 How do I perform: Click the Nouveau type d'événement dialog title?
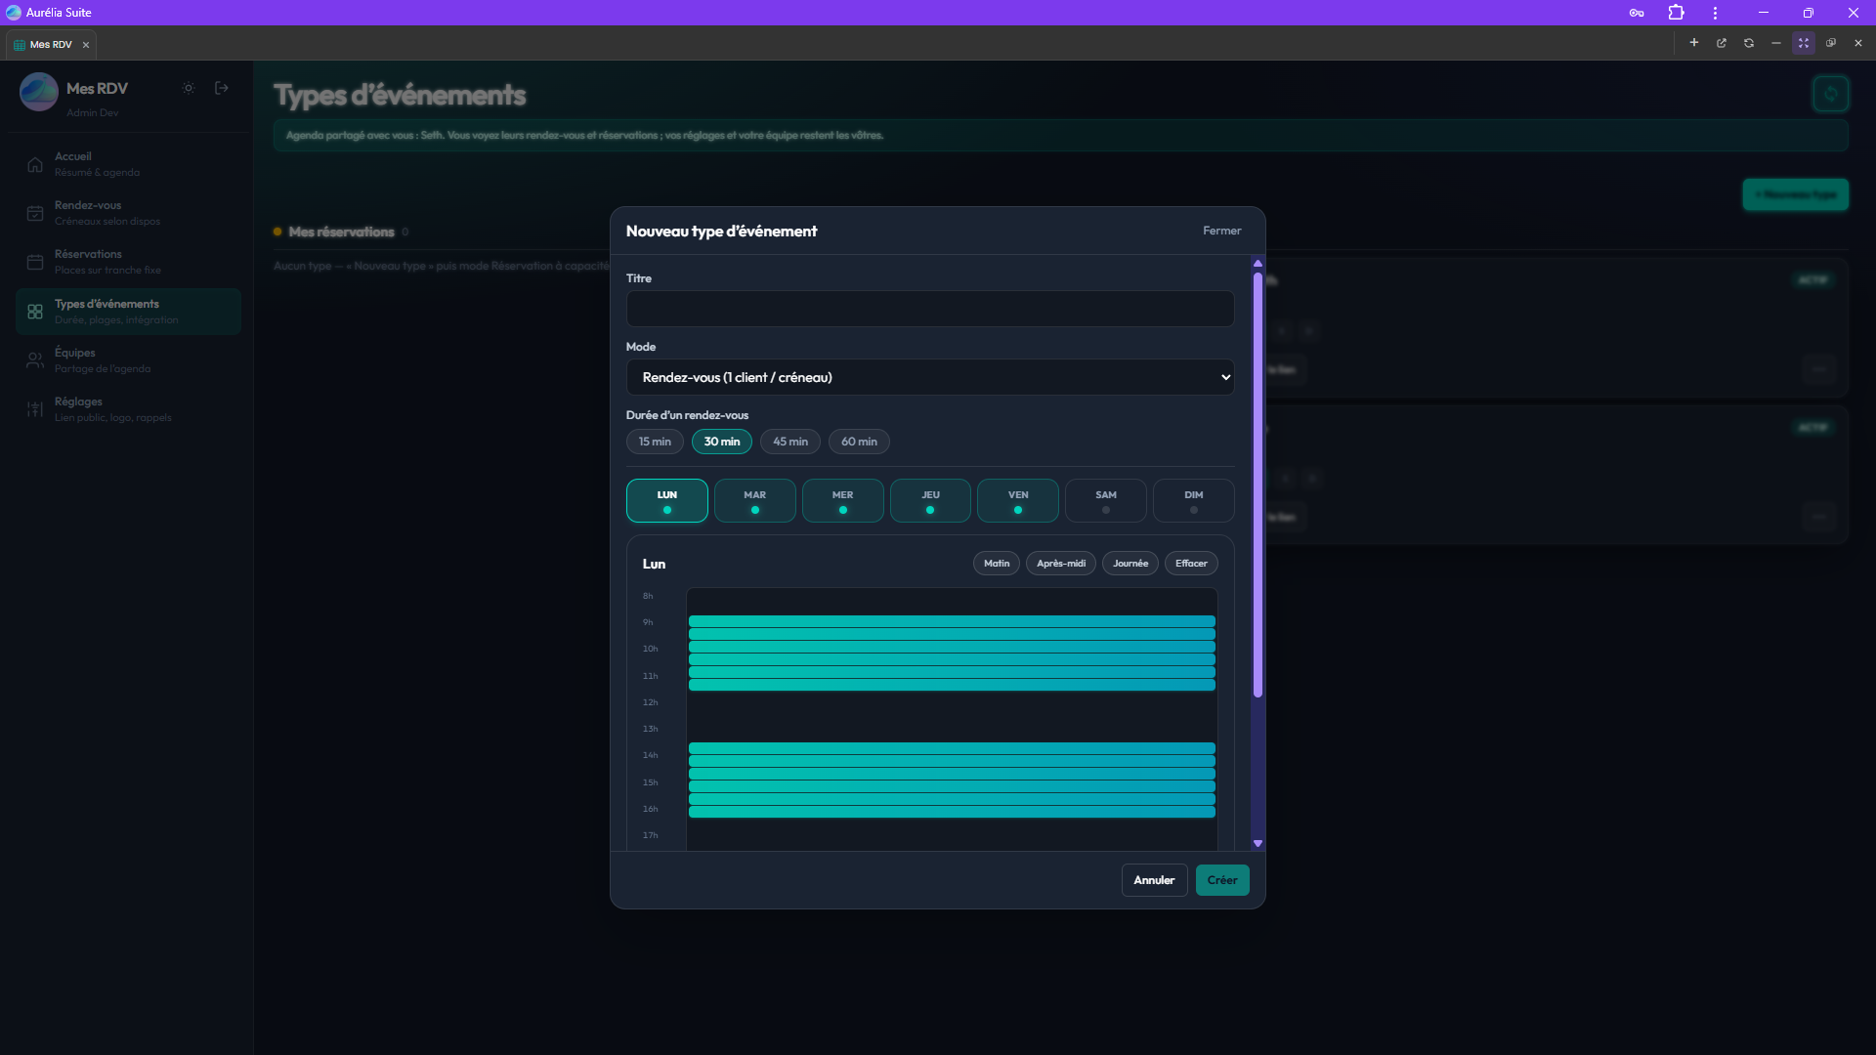click(x=721, y=232)
